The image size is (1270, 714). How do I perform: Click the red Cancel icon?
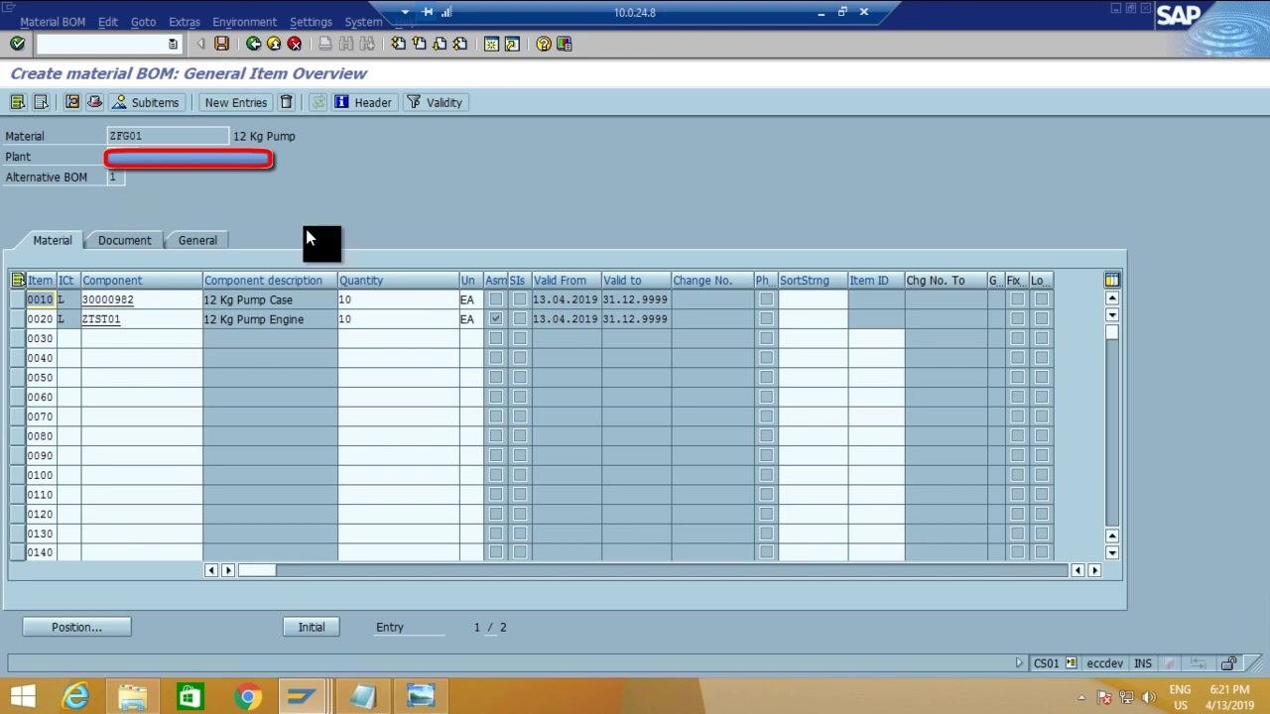click(x=295, y=44)
